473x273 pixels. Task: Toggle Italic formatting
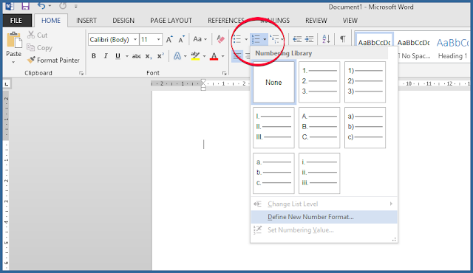coord(106,56)
